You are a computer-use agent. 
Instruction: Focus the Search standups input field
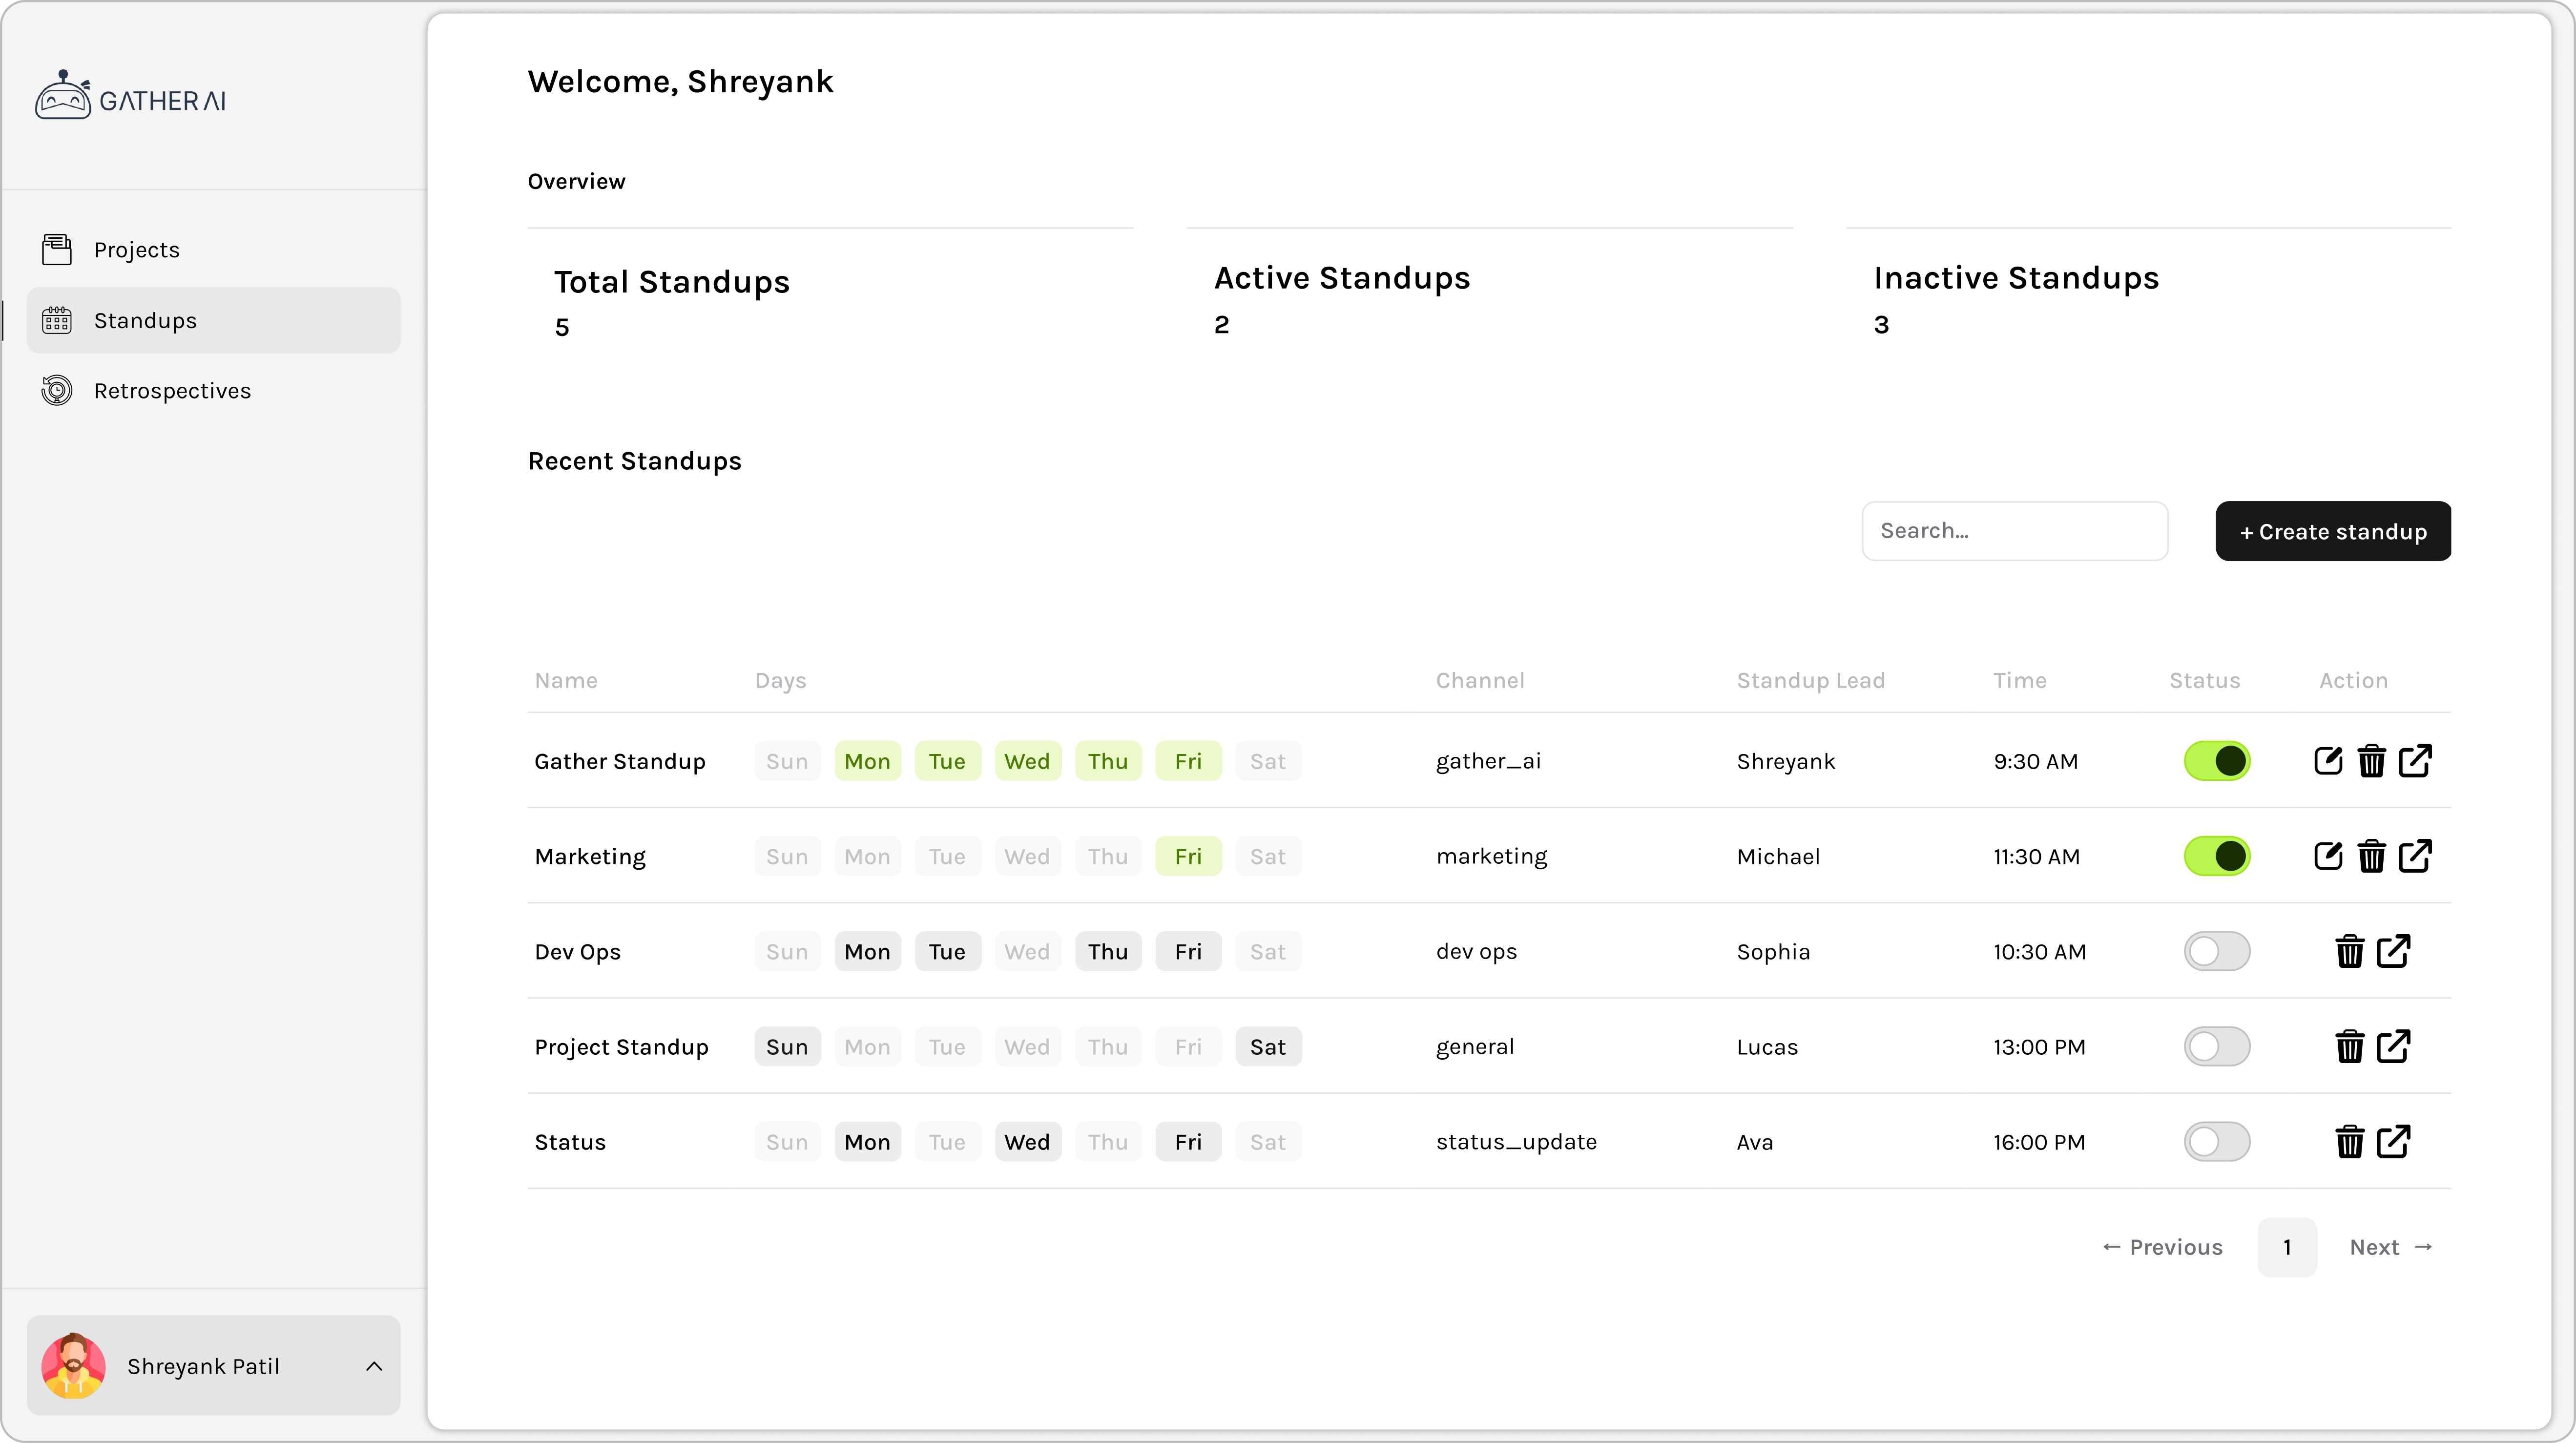[2014, 531]
